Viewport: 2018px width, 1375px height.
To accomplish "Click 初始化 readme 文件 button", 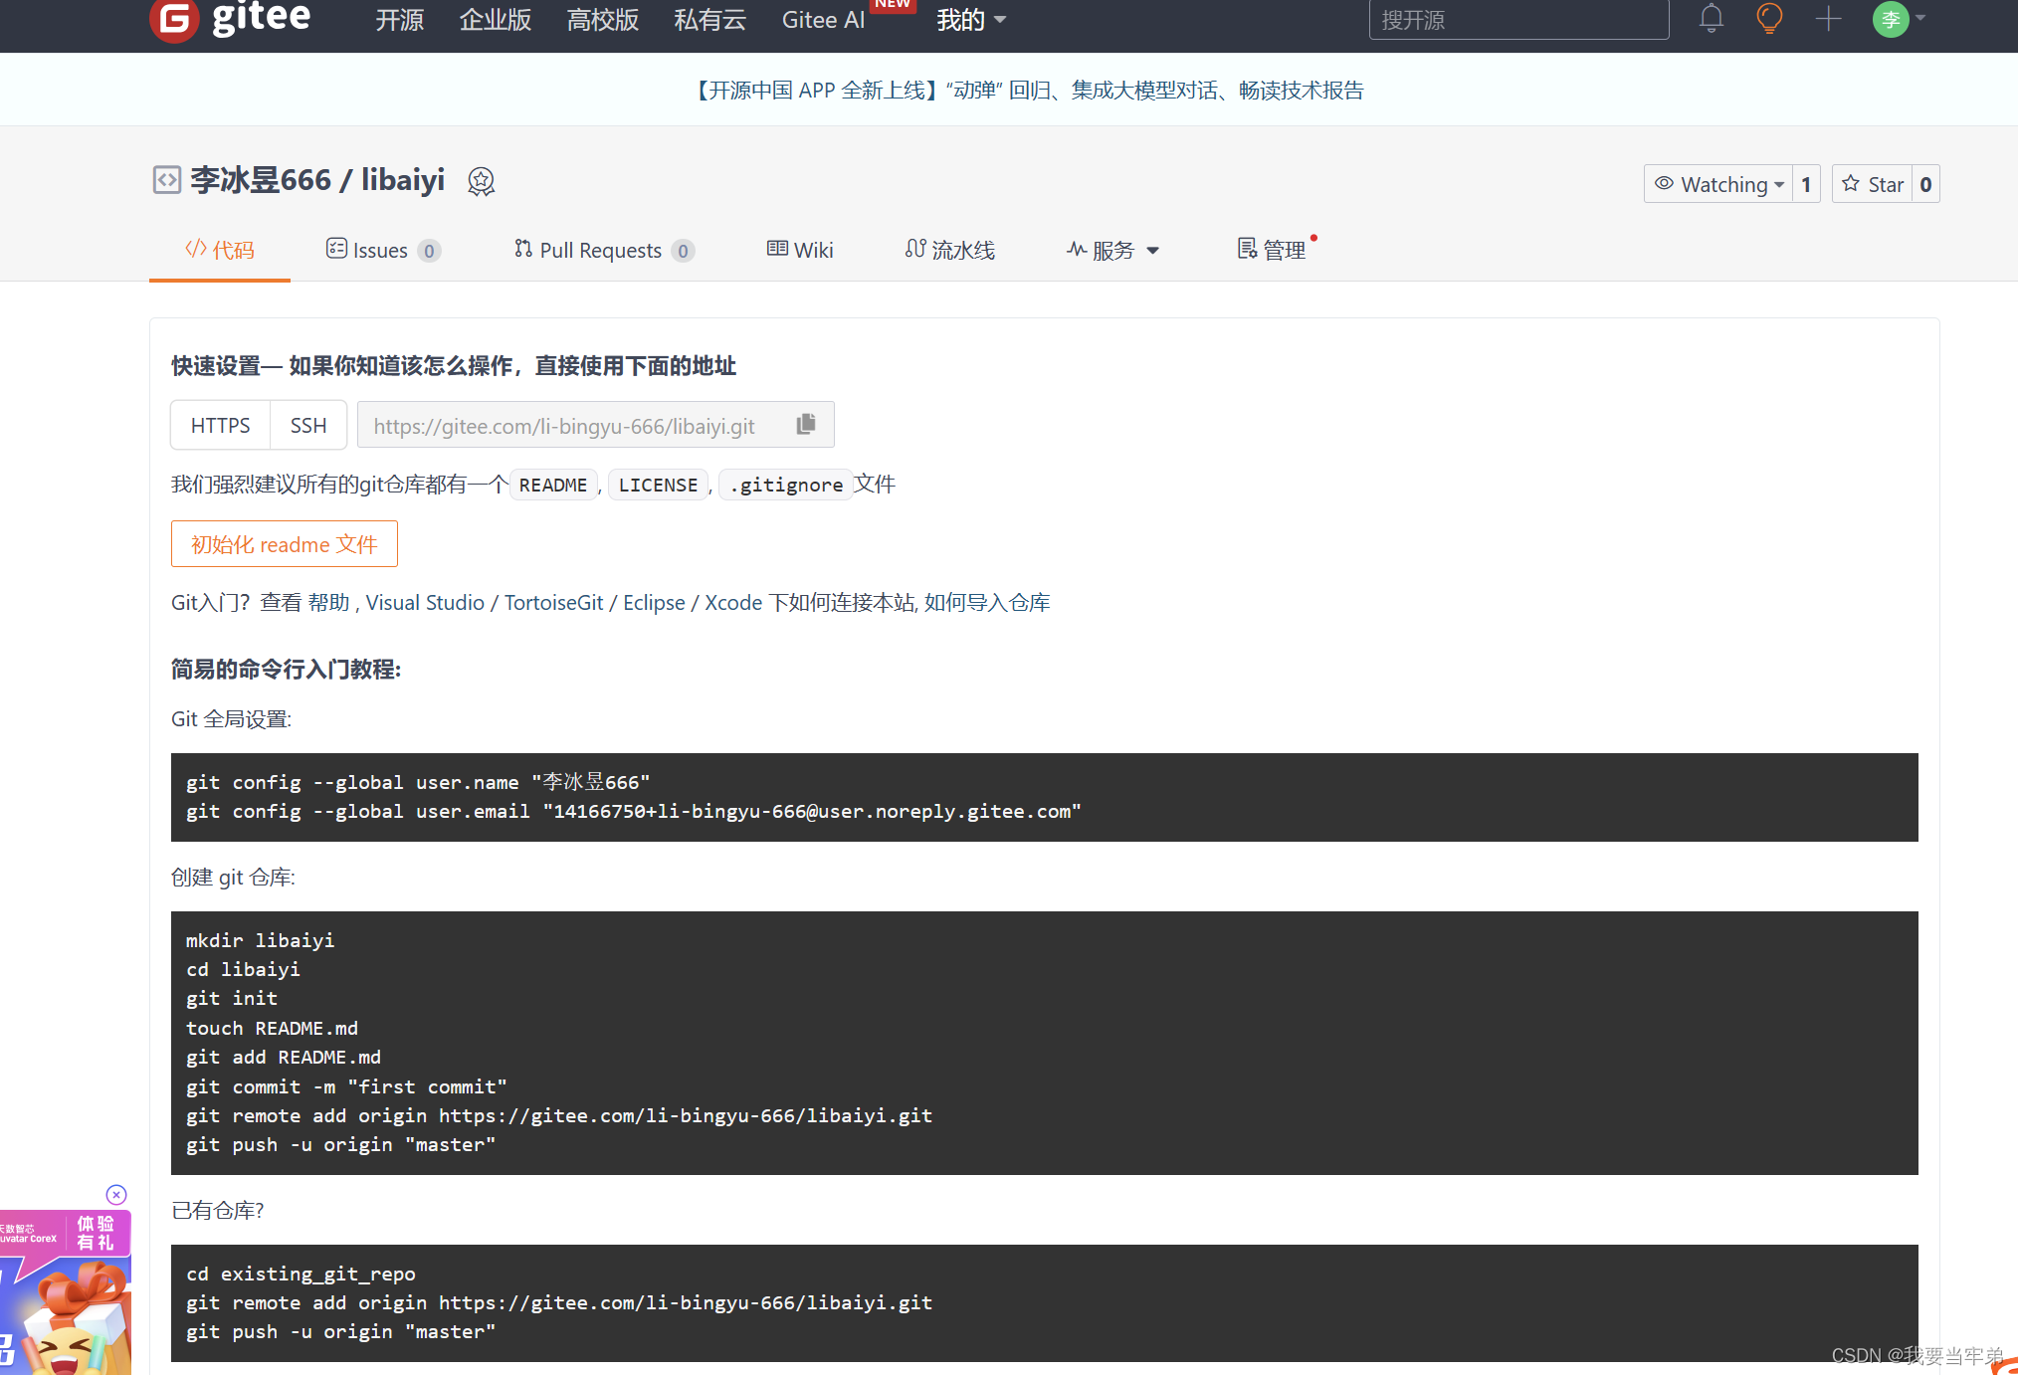I will (x=284, y=544).
